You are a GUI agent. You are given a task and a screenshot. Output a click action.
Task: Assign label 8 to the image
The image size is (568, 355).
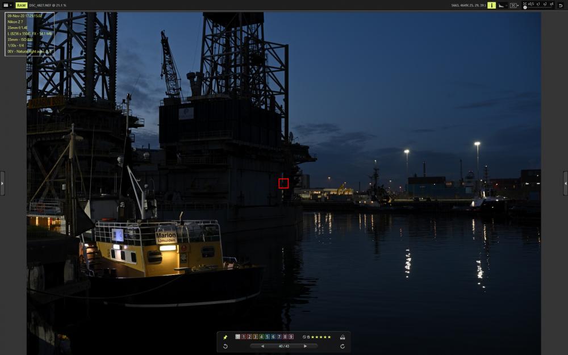(285, 336)
